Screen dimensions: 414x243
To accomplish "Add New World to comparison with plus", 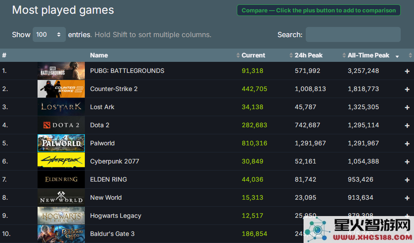I will coord(407,198).
